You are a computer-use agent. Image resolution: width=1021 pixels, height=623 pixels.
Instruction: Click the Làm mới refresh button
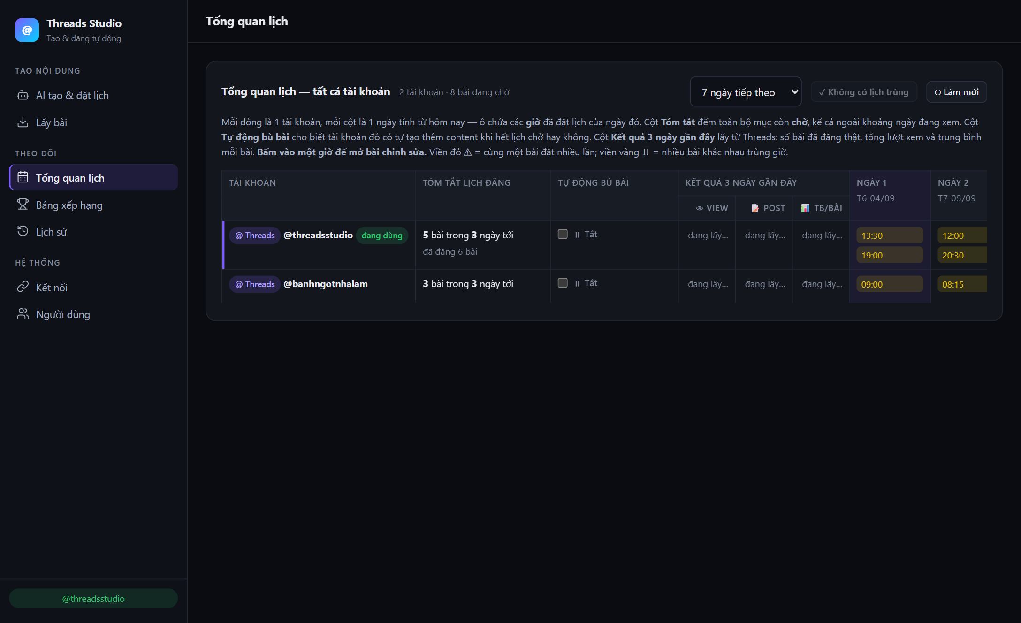click(956, 92)
